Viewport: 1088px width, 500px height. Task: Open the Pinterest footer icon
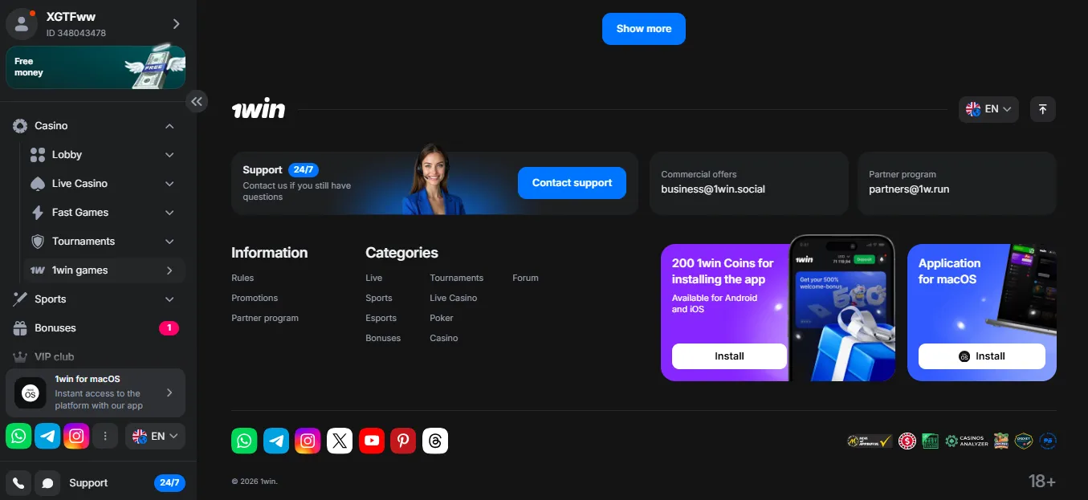coord(403,441)
